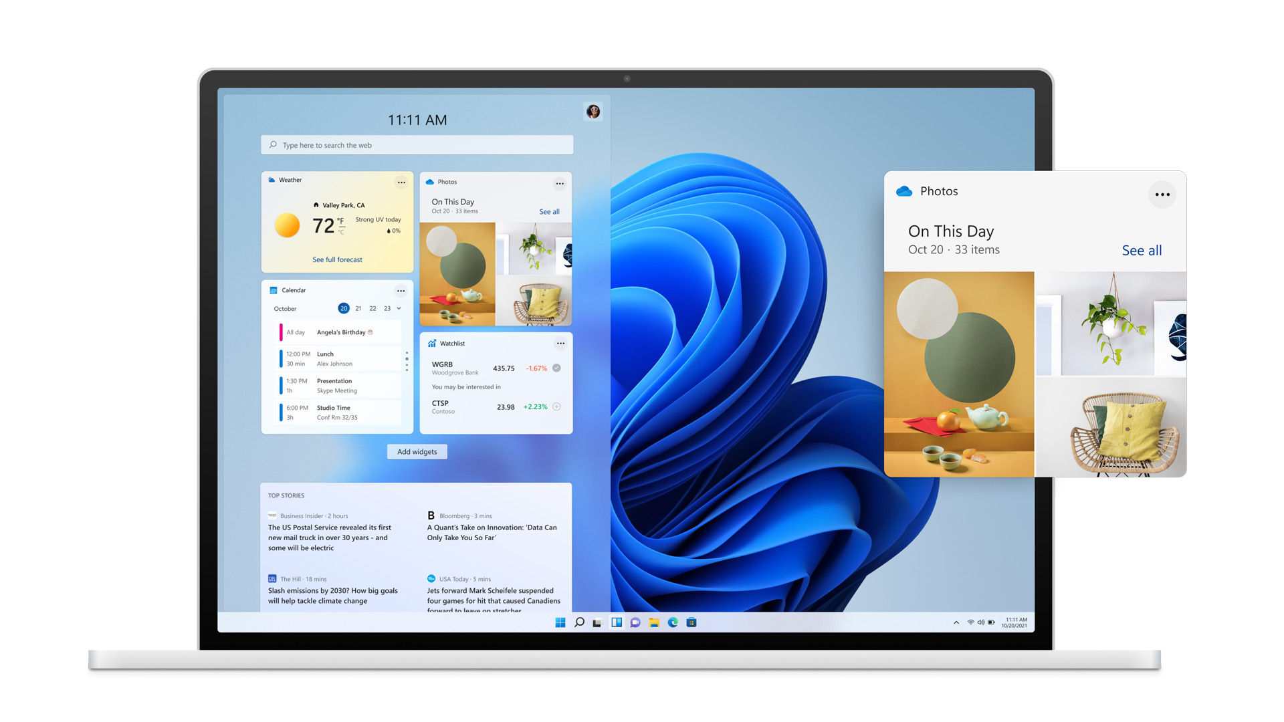Expand the Watchlist widget options menu

[x=561, y=343]
